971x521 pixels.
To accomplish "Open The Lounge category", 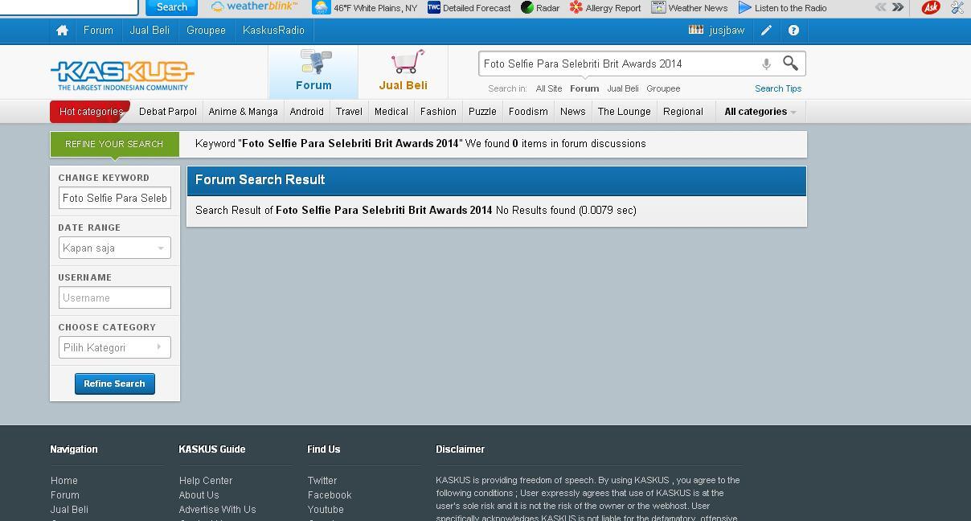I will coord(625,112).
